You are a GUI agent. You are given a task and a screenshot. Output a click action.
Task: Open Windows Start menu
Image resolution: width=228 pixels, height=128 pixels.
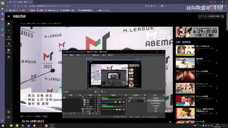(x=3, y=125)
